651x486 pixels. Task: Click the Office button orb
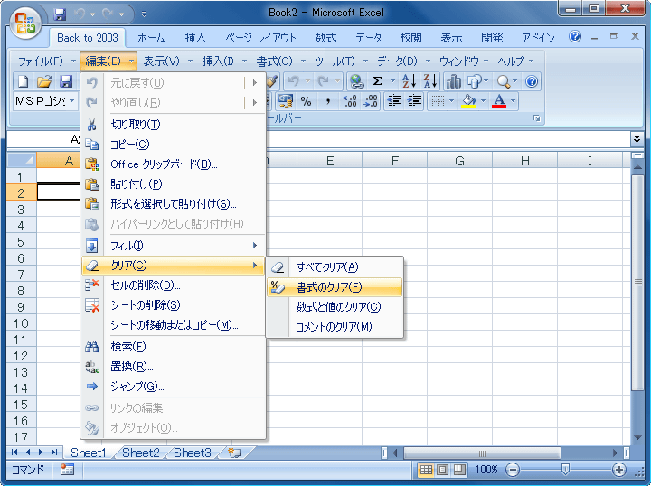(25, 23)
